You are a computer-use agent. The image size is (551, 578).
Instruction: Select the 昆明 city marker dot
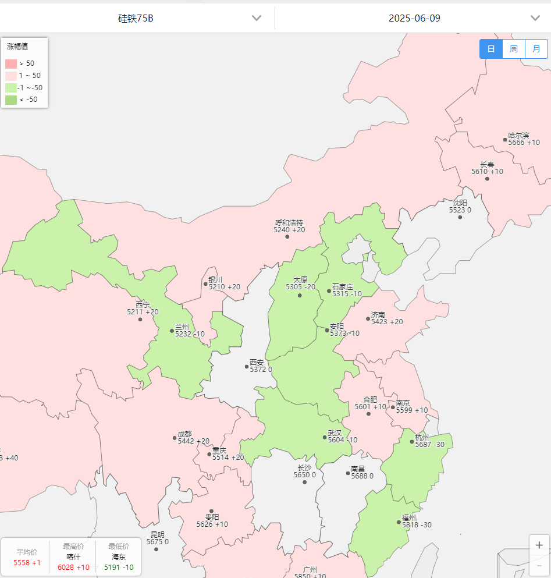(157, 549)
